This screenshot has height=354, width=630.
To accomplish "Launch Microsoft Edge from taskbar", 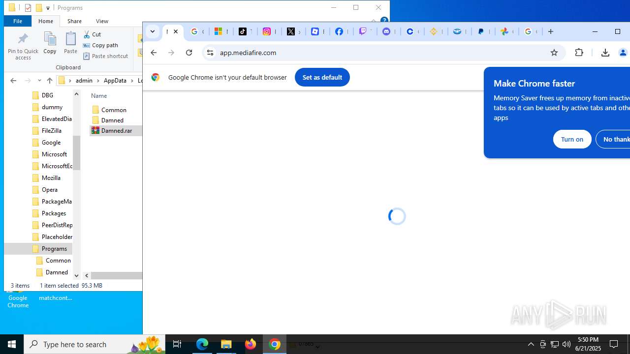I will pyautogui.click(x=202, y=344).
